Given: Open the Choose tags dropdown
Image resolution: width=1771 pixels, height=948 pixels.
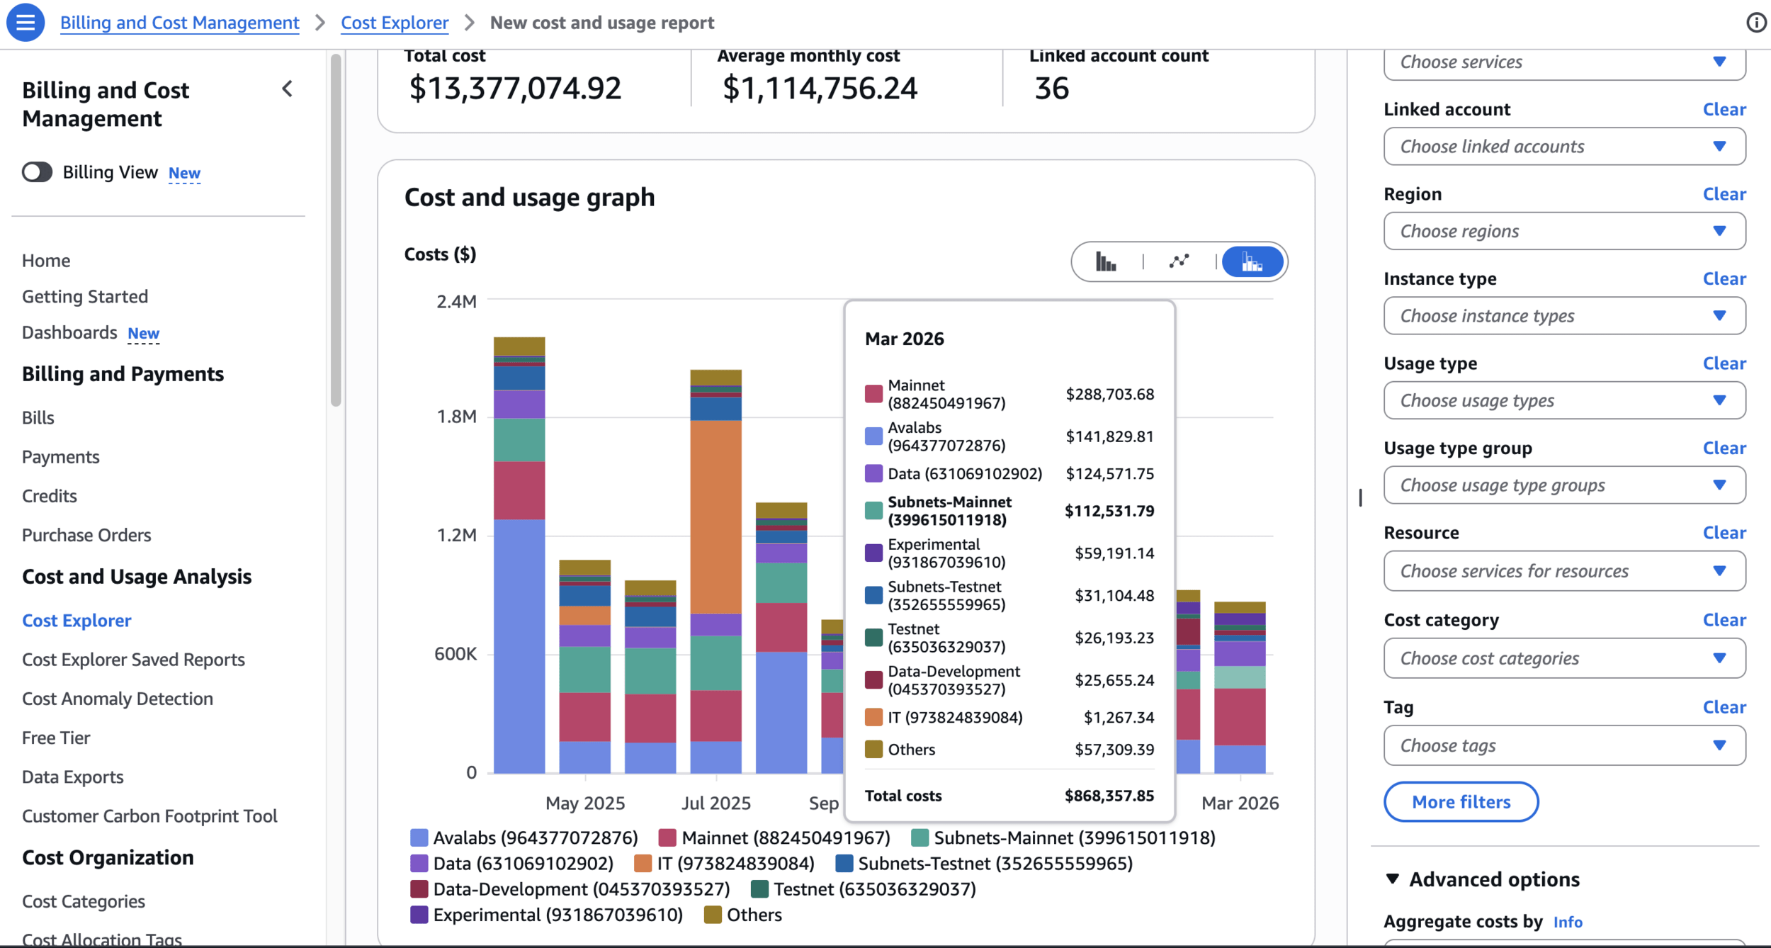Looking at the screenshot, I should [x=1564, y=745].
